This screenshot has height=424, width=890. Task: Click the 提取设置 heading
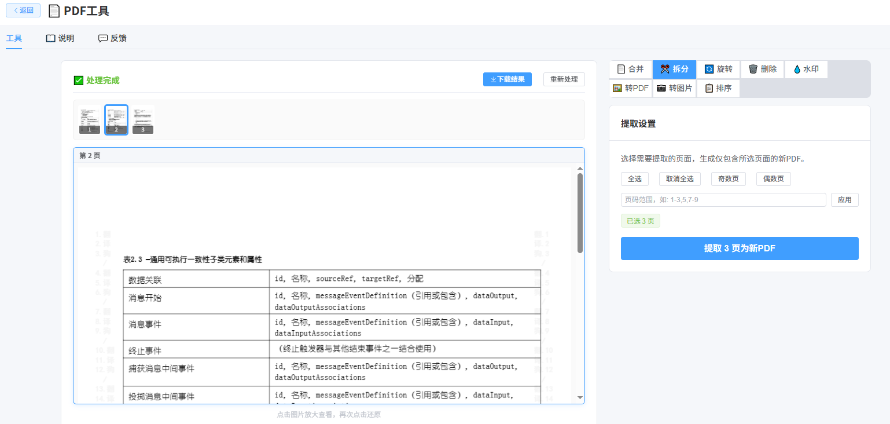point(638,124)
